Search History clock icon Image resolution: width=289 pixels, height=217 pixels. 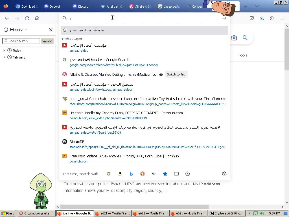187,174
